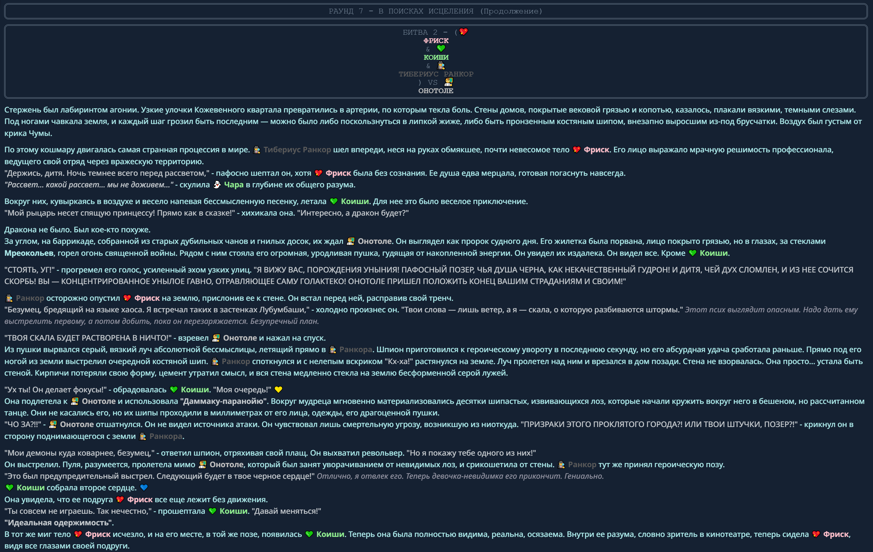Image resolution: width=873 pixels, height=552 pixels.
Task: Click the broken heart icon beside БИТВА 2
Action: point(463,31)
